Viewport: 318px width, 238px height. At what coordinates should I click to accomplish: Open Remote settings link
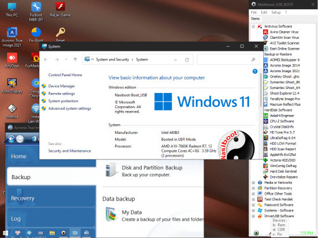[61, 94]
